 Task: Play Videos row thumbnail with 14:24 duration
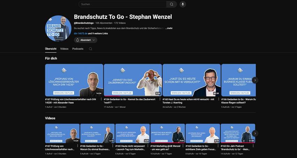pyautogui.click(x=62, y=134)
